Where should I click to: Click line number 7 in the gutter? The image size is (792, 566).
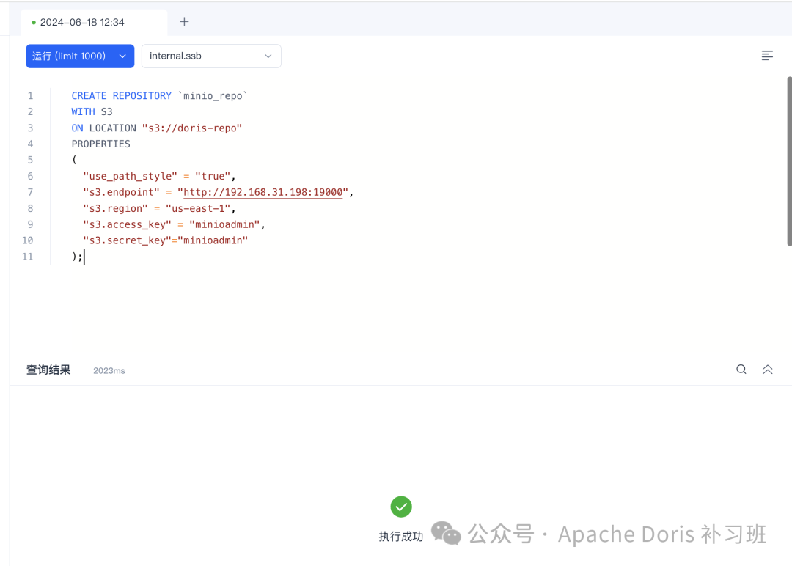(x=30, y=192)
